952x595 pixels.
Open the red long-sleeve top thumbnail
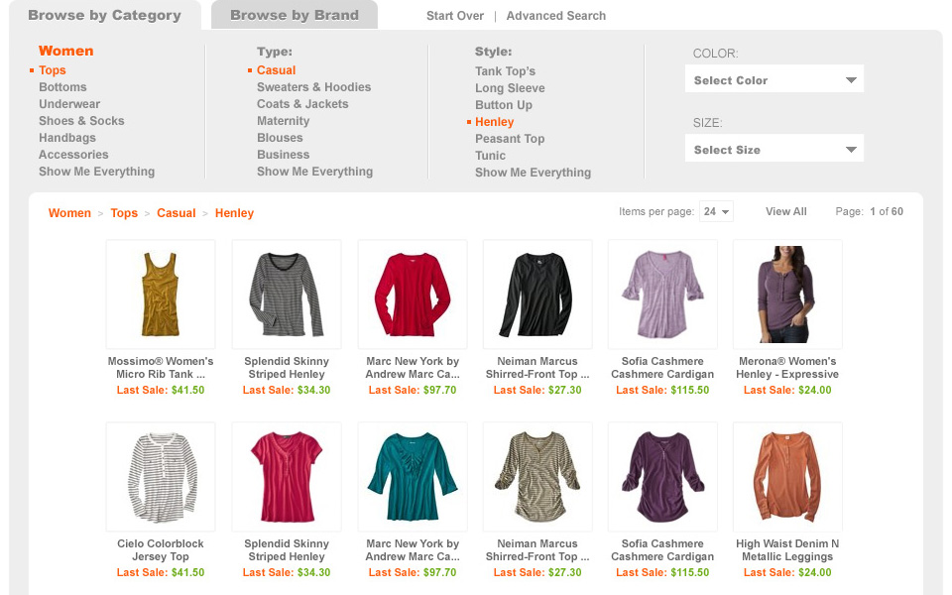click(x=413, y=294)
